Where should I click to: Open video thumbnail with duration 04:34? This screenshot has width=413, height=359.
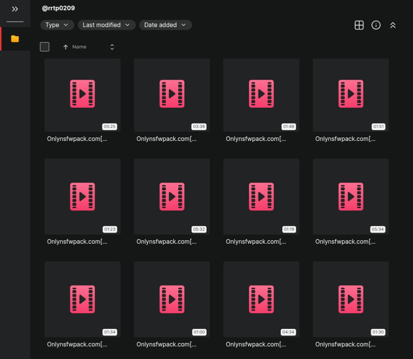tap(261, 299)
